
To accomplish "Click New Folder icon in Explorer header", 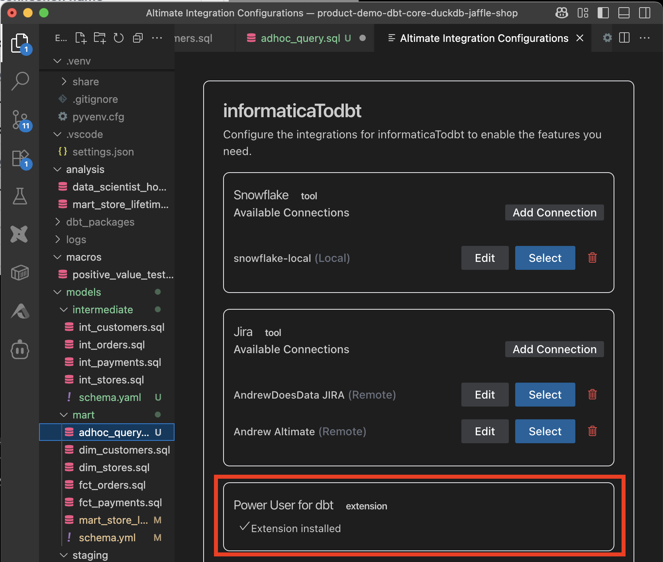I will [x=100, y=38].
